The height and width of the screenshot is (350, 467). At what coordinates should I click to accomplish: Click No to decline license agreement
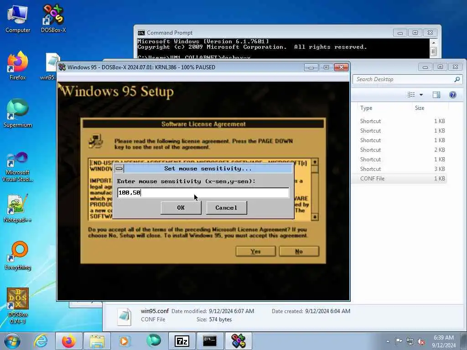pyautogui.click(x=299, y=252)
